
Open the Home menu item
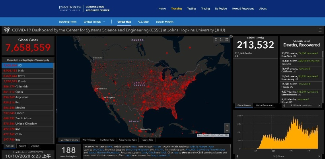pos(162,9)
